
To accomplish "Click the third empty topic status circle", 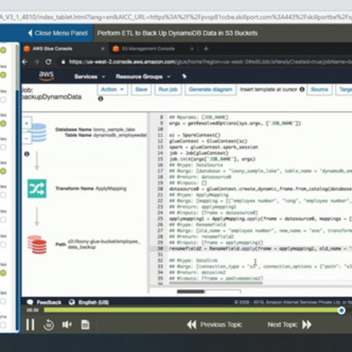I will (x=3, y=99).
